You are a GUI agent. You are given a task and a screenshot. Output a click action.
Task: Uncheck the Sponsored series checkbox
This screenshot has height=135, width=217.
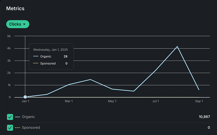click(10, 127)
